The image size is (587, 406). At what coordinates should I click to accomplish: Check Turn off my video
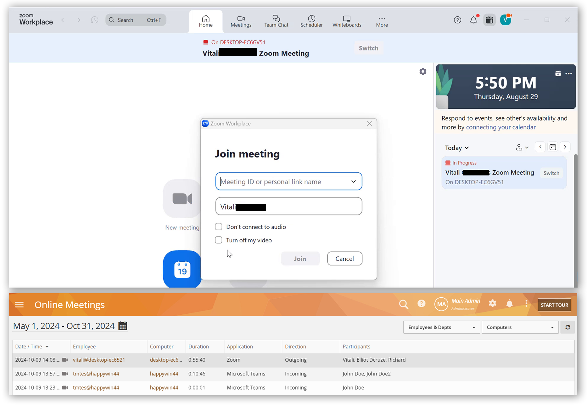218,240
